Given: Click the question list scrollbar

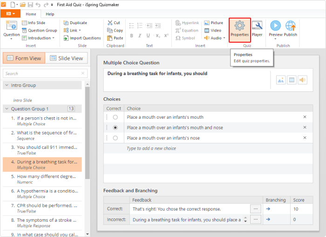Looking at the screenshot, I should [x=88, y=133].
